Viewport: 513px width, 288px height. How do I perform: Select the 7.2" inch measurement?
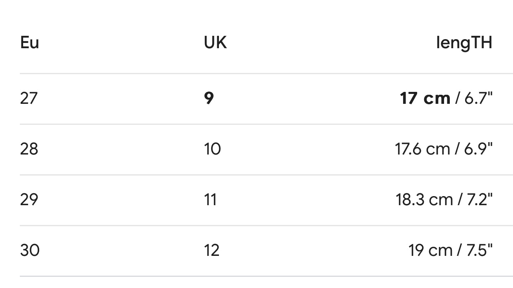[x=478, y=199]
